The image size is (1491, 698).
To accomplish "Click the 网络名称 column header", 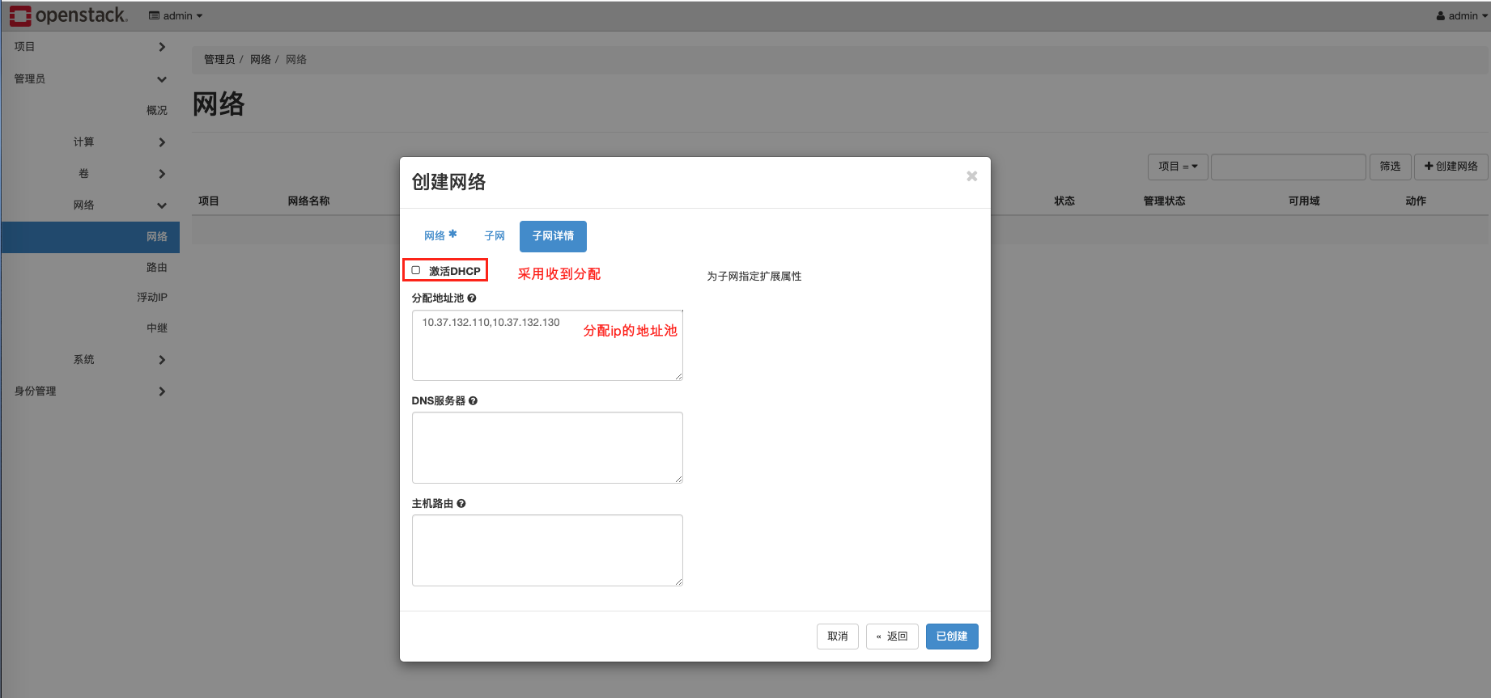I will pyautogui.click(x=309, y=201).
